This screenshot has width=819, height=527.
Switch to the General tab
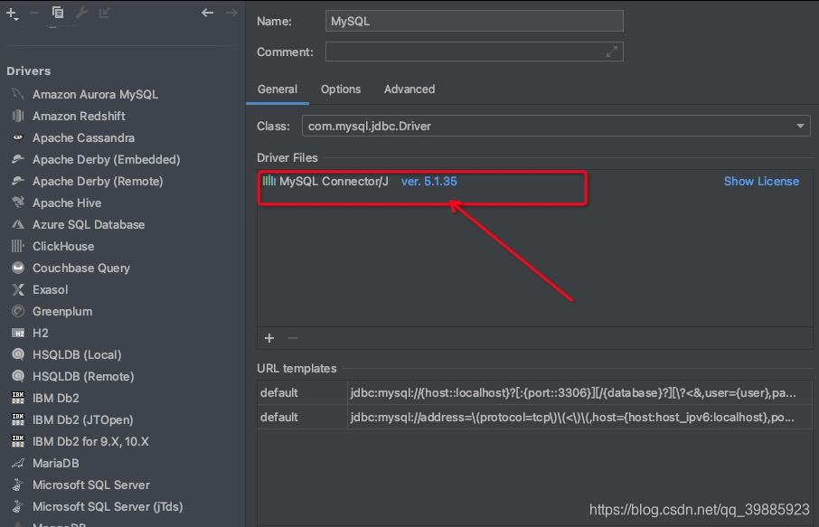point(278,89)
